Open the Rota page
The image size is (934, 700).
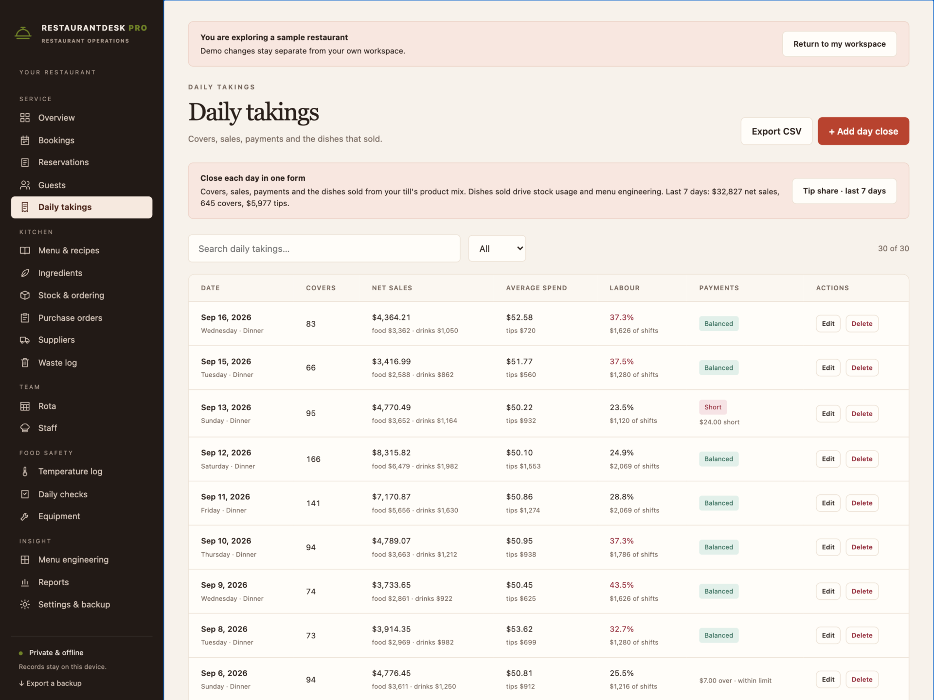(82, 406)
